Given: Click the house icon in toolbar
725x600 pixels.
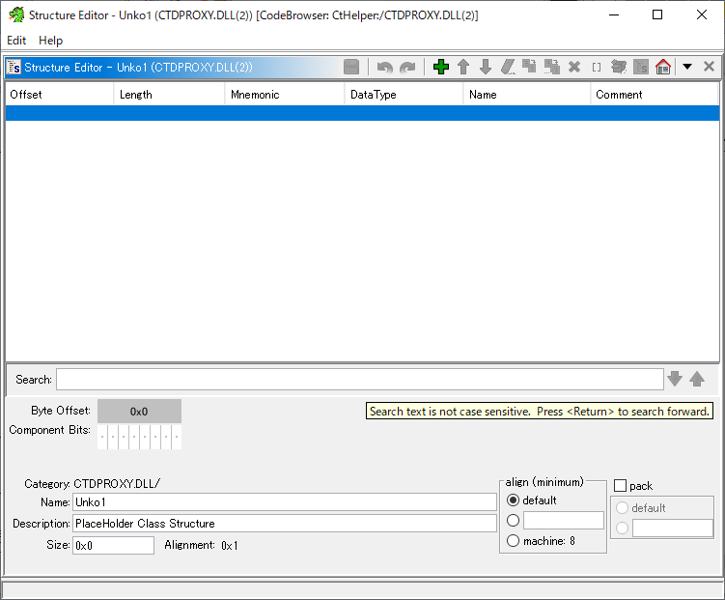Looking at the screenshot, I should 663,67.
